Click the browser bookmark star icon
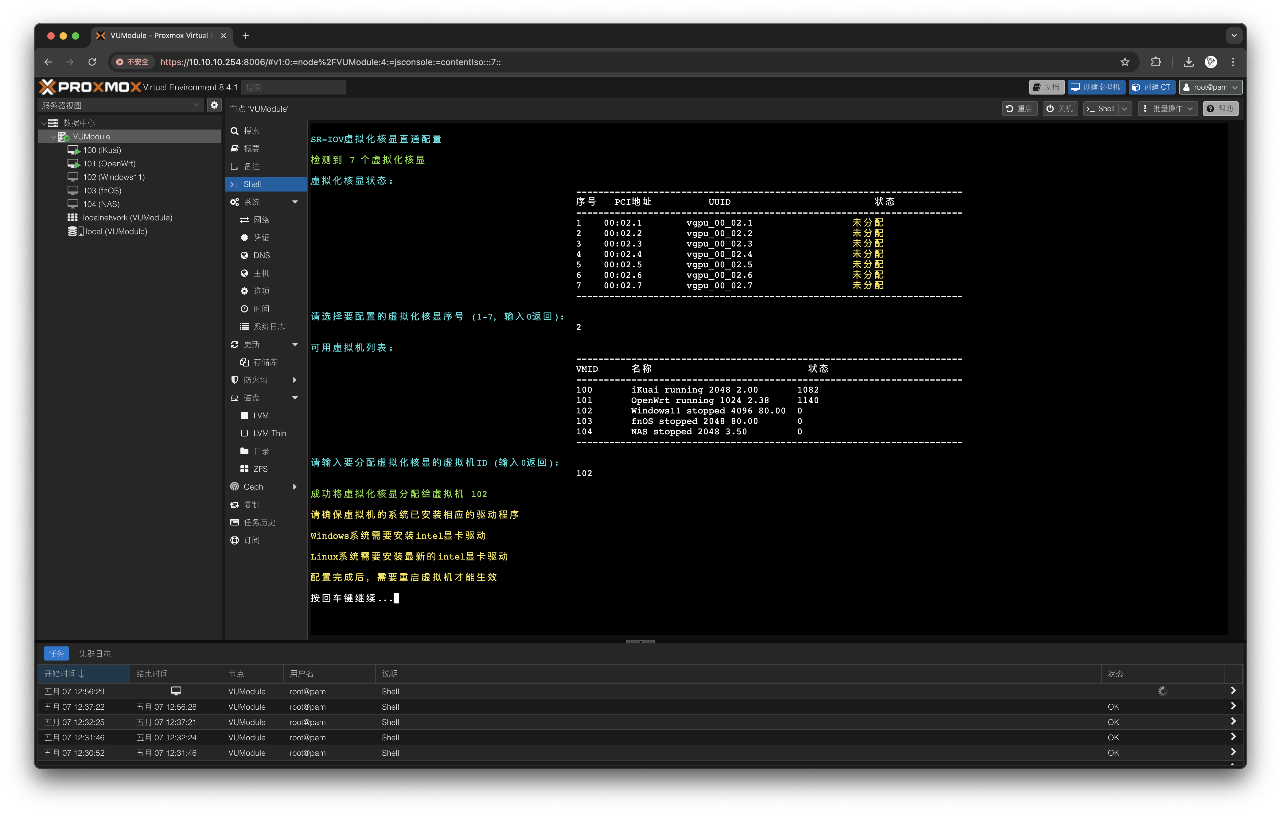The image size is (1281, 814). [x=1125, y=62]
